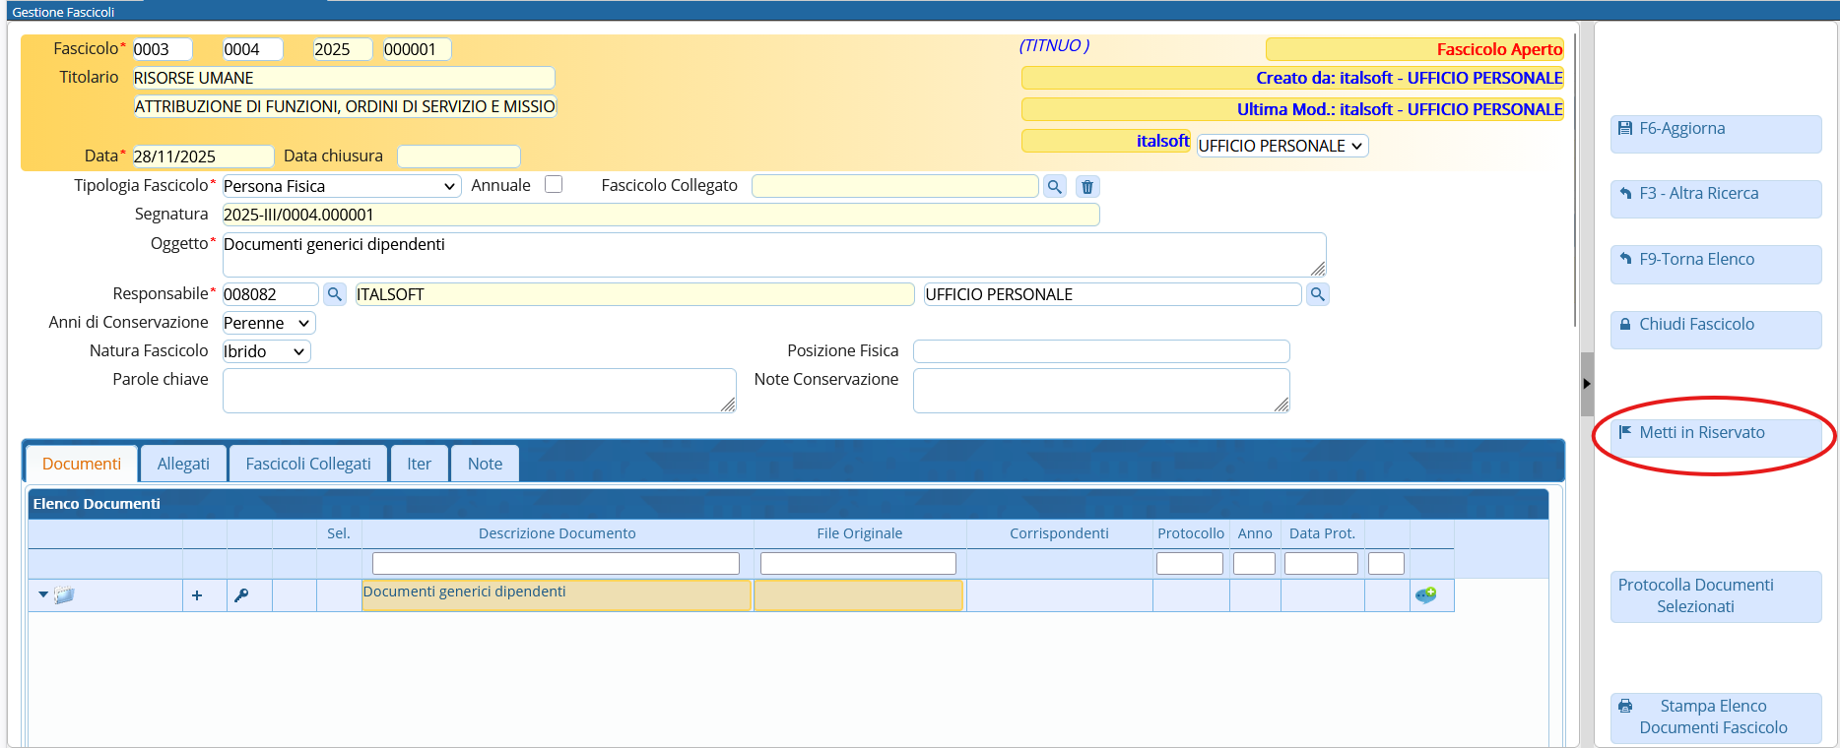
Task: Expand the UFFICIO PERSONALE office selector
Action: [x=1281, y=146]
